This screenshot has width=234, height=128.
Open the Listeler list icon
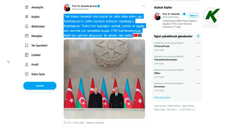point(27,55)
